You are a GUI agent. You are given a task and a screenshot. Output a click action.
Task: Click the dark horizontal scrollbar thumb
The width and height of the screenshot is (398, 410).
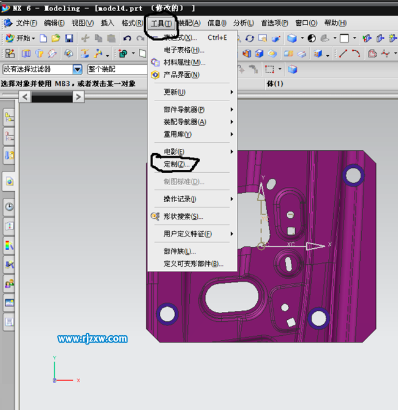[x=52, y=98]
